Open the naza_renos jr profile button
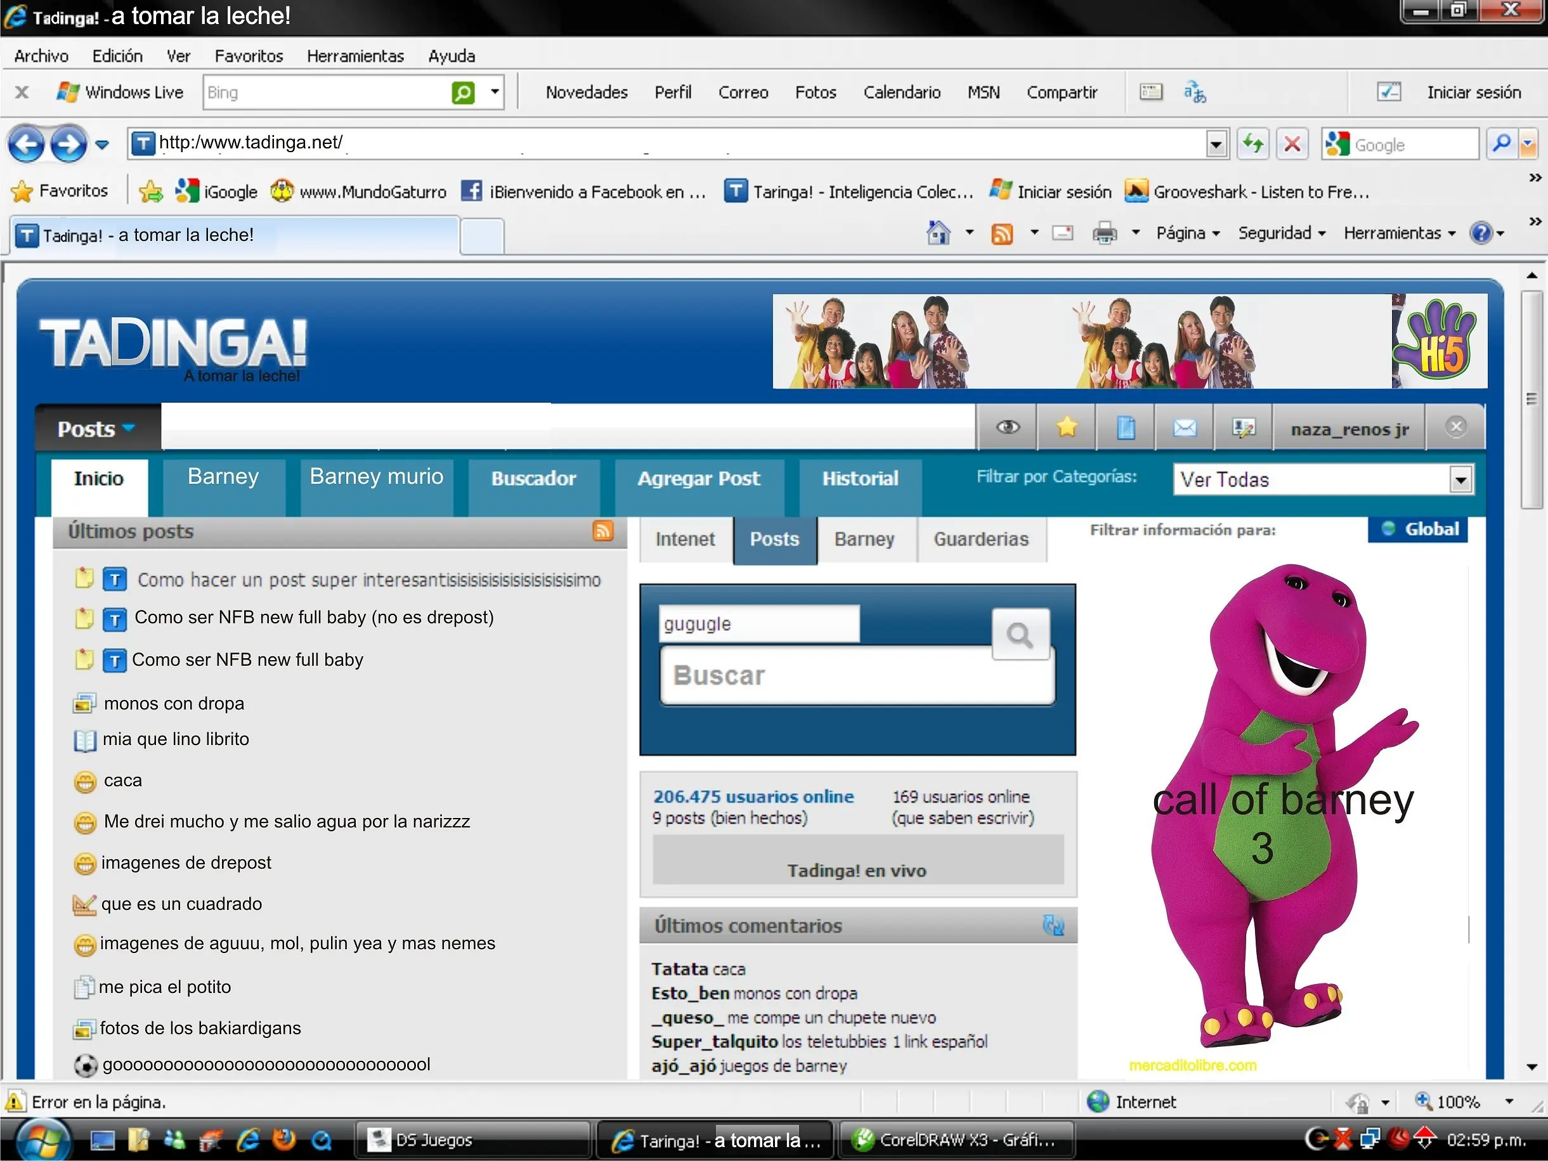This screenshot has height=1161, width=1548. (1350, 428)
